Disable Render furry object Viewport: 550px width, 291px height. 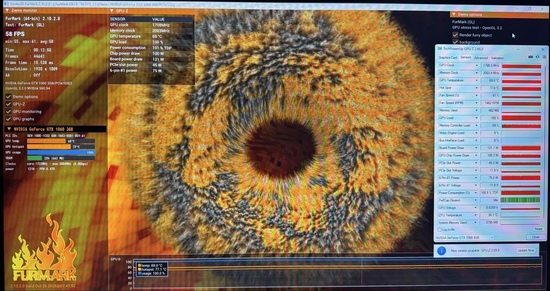(455, 35)
